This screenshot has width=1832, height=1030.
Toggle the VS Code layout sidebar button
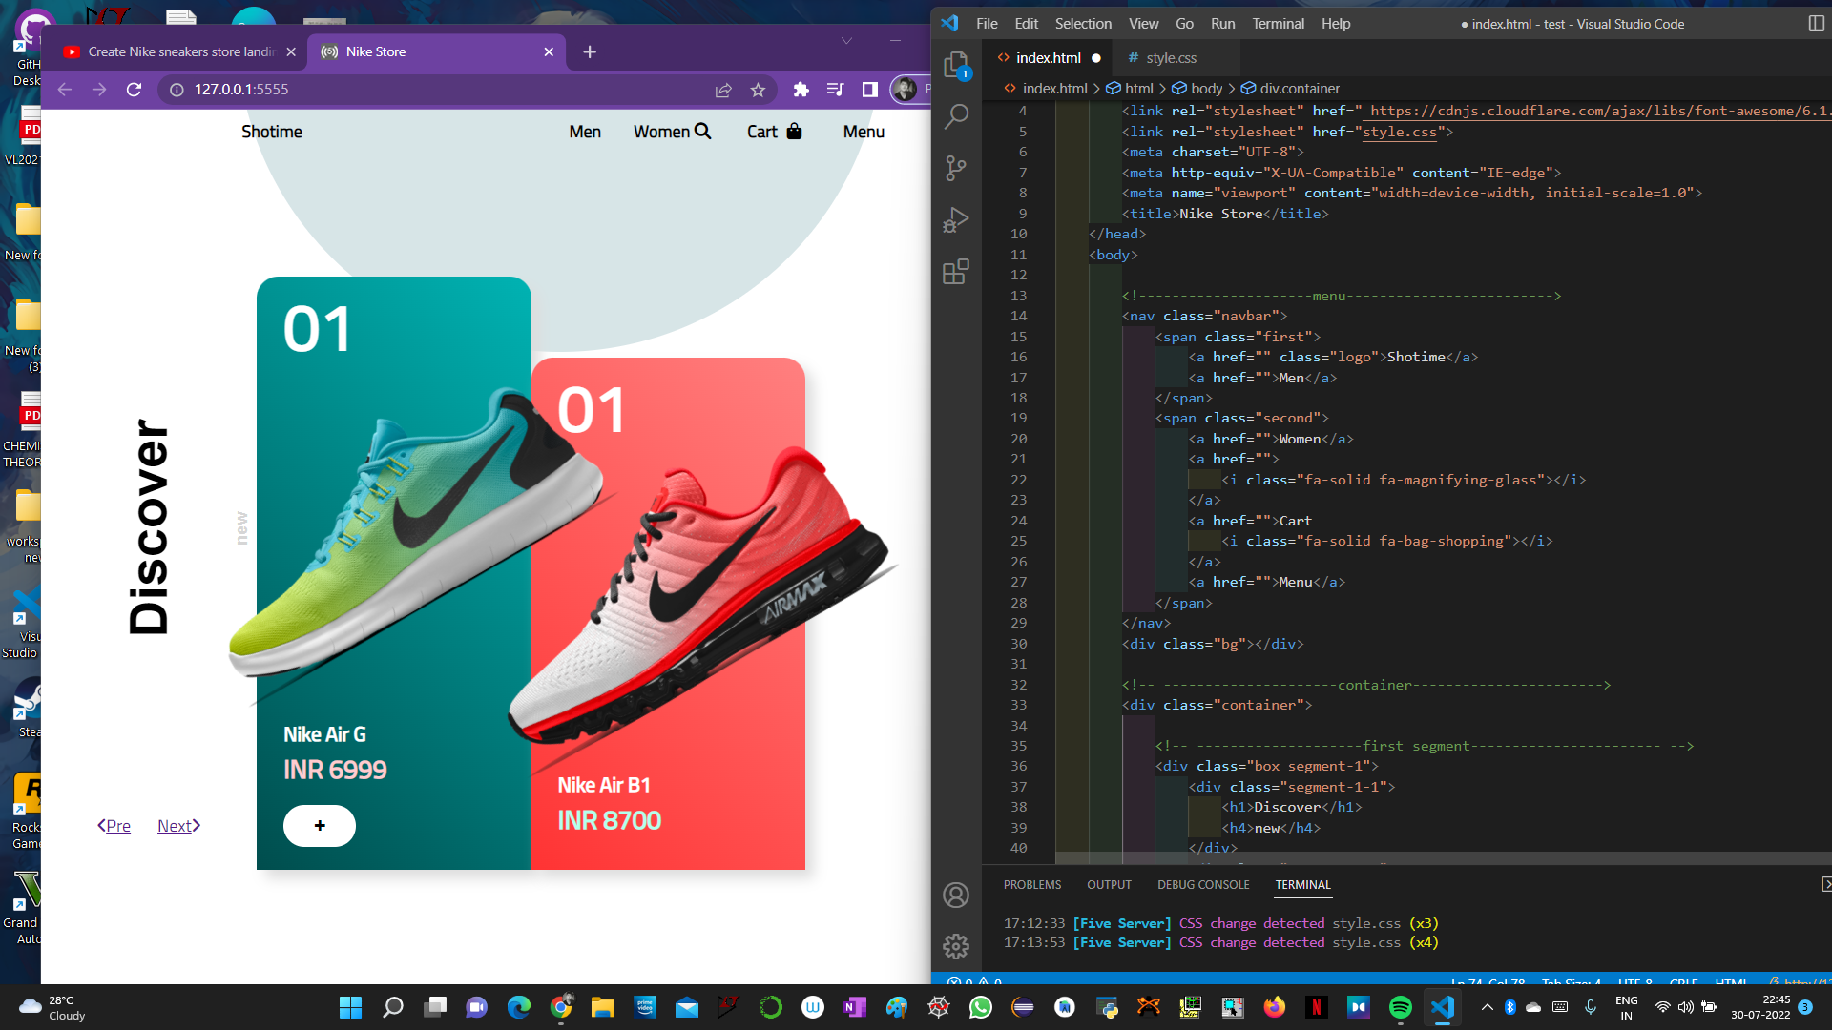(x=1816, y=24)
